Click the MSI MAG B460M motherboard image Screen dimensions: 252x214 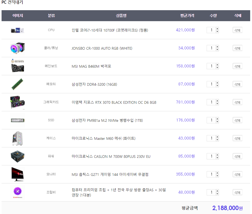coord(18,66)
